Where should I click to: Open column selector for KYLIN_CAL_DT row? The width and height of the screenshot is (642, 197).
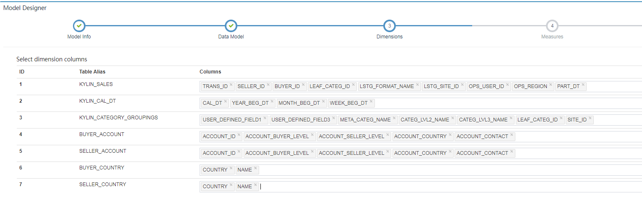point(421,103)
